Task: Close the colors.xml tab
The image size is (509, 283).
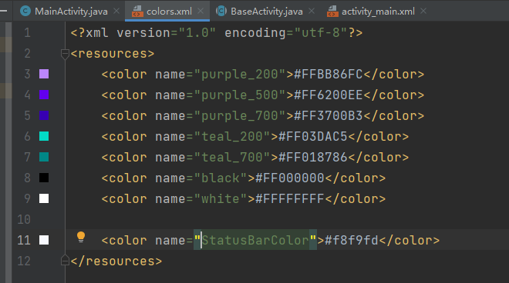Action: click(x=201, y=12)
